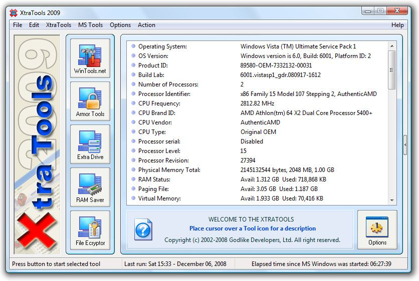Launch the WinTools.net tool

click(x=90, y=58)
